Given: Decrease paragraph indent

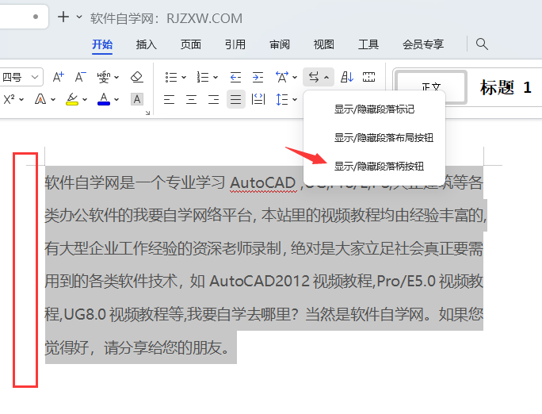Looking at the screenshot, I should coord(236,77).
